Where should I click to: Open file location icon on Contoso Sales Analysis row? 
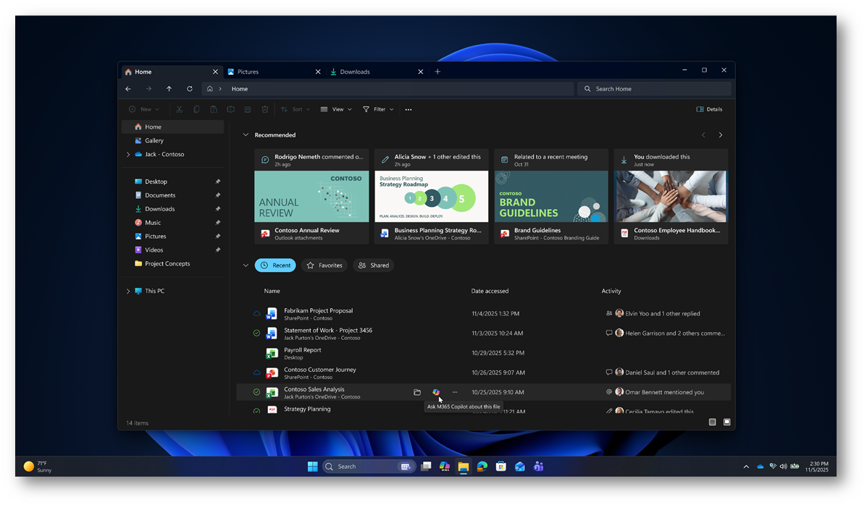(417, 392)
